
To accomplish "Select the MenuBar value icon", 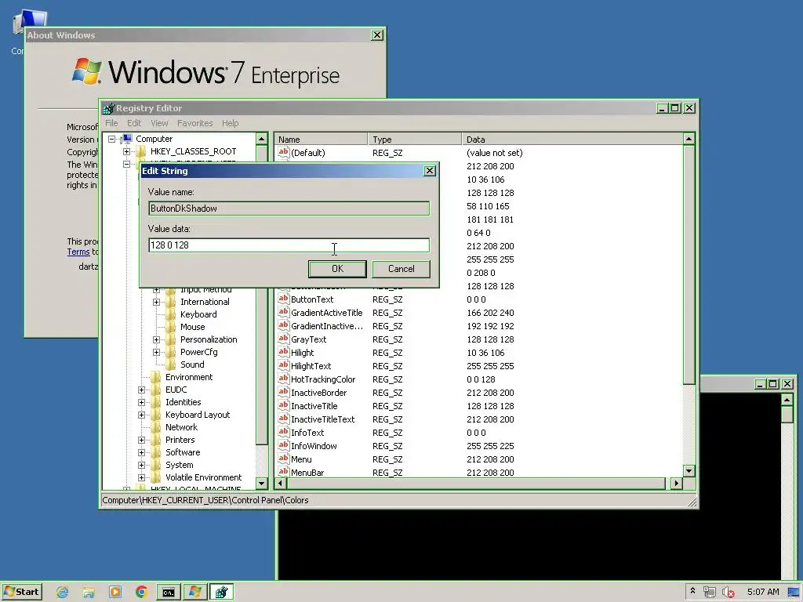I will point(283,472).
